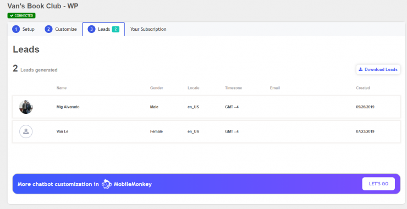This screenshot has height=209, width=407.
Task: Click the Email column header
Action: tap(275, 88)
